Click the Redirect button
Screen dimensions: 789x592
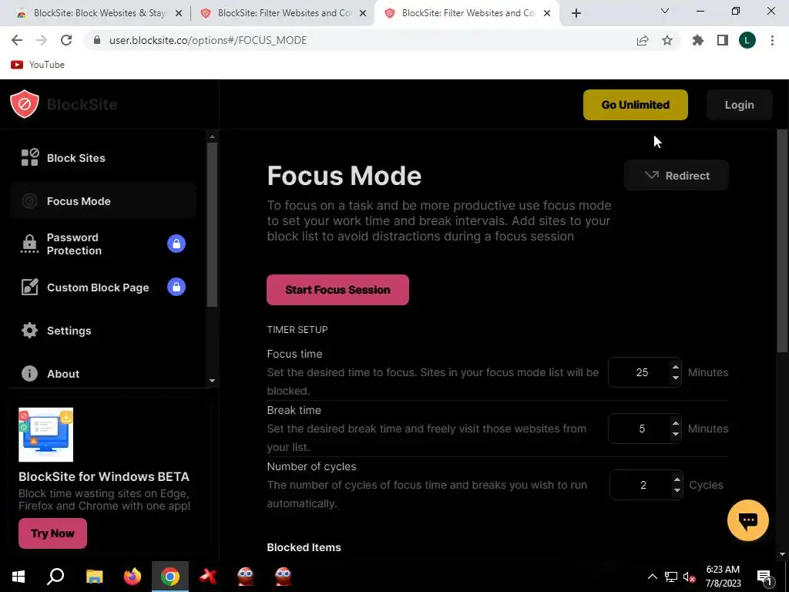677,175
